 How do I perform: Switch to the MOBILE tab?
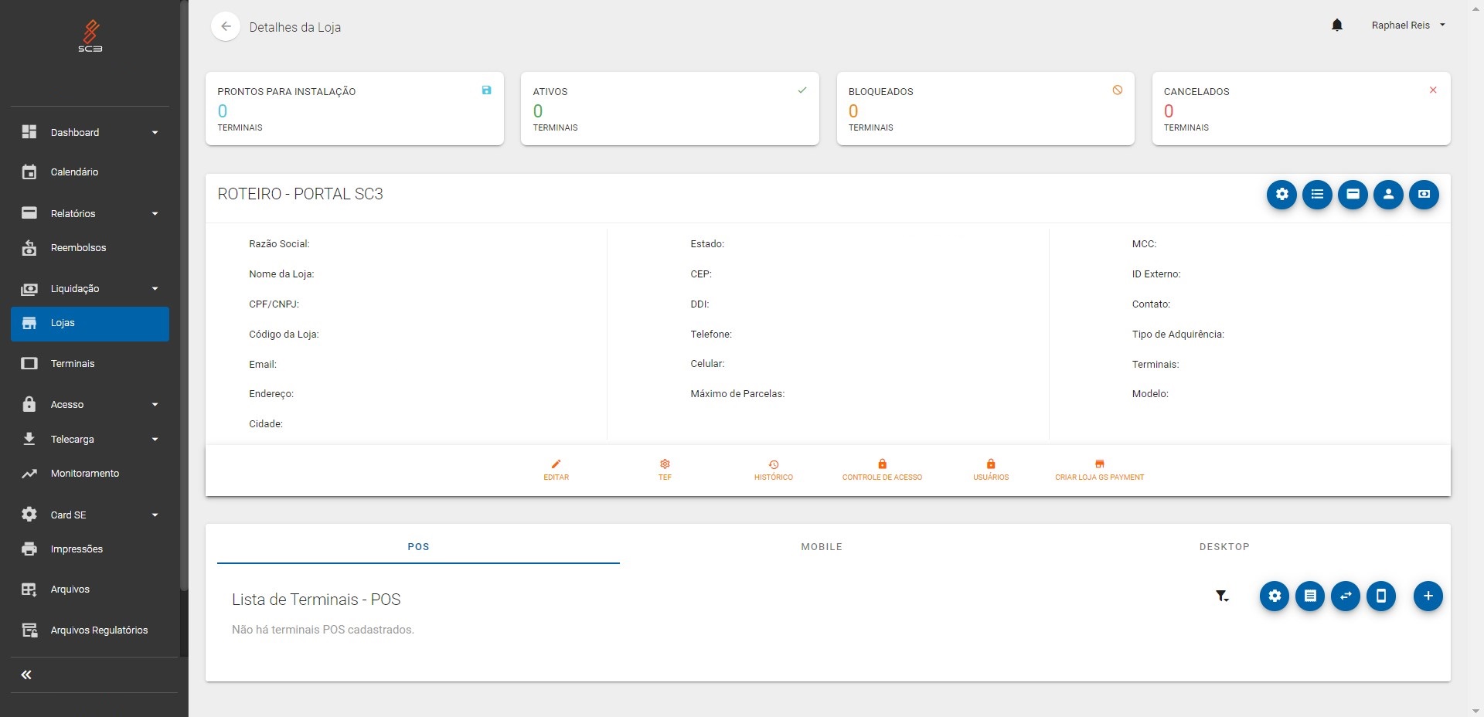tap(821, 546)
